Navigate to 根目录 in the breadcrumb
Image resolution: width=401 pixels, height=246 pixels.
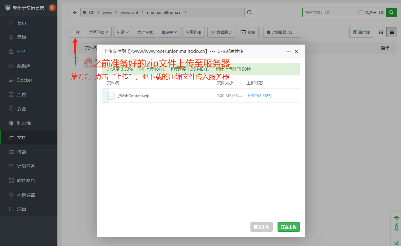[88, 12]
